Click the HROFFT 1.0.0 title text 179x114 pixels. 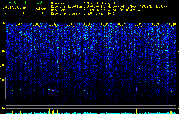(x=22, y=2)
